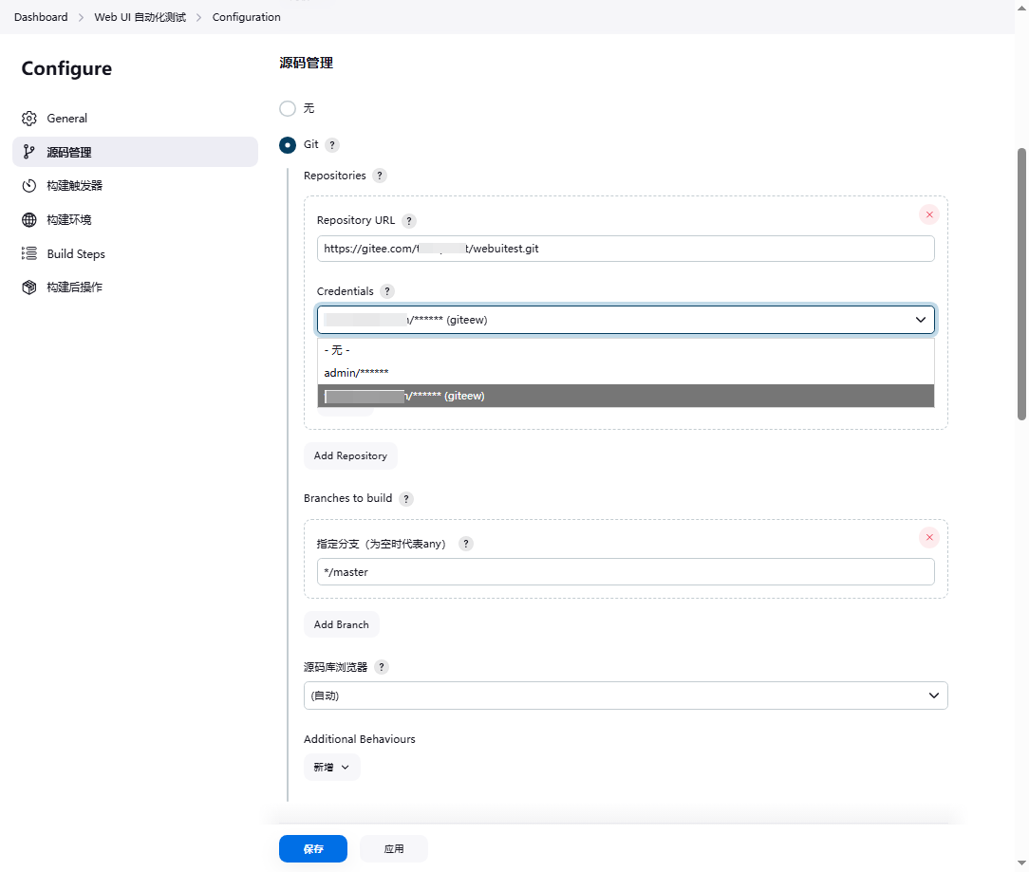Viewport: 1029px width, 872px height.
Task: Select the 无 radio option
Action: pos(288,108)
